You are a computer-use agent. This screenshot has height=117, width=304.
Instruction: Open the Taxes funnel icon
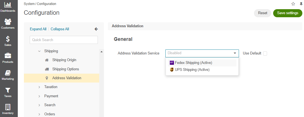8,90
